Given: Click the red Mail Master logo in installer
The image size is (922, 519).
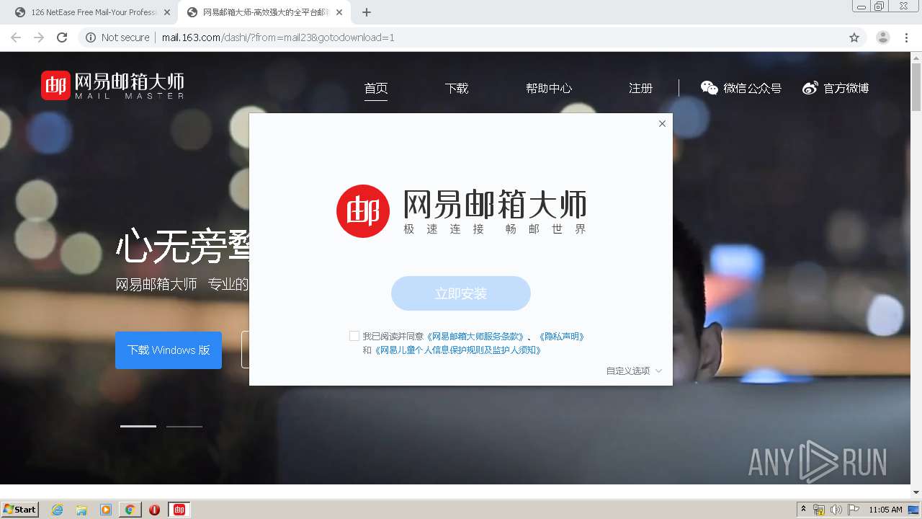Looking at the screenshot, I should point(363,210).
